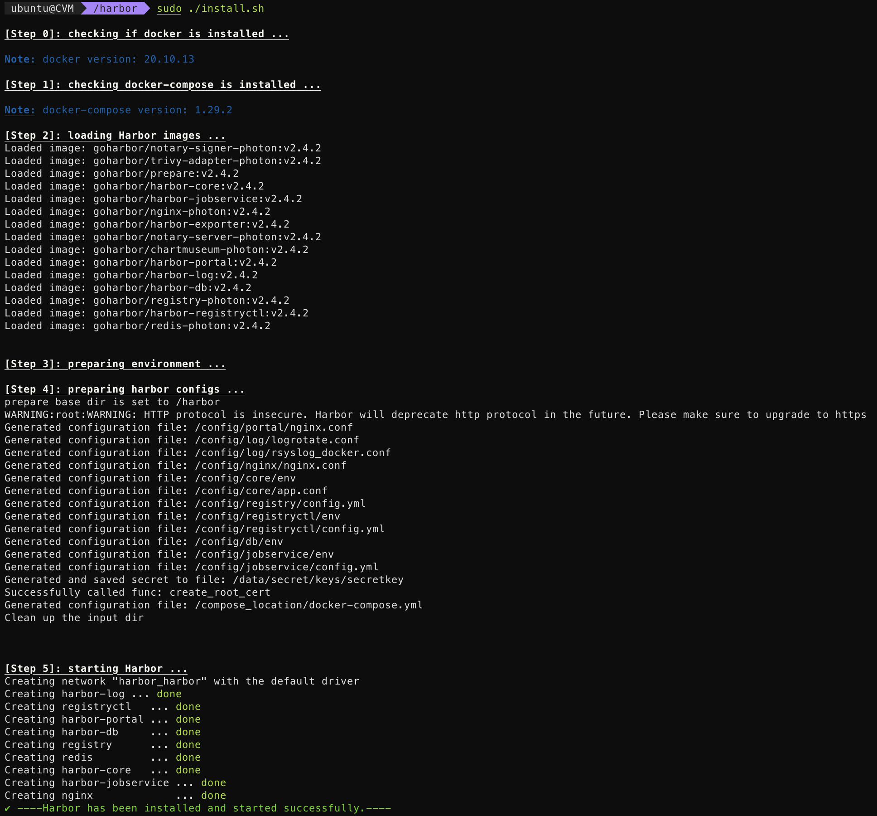Click the Creating harbor-jobservice done line
The width and height of the screenshot is (877, 816).
click(x=116, y=783)
